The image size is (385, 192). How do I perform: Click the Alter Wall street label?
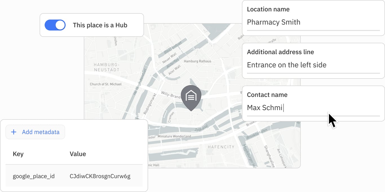pyautogui.click(x=174, y=70)
